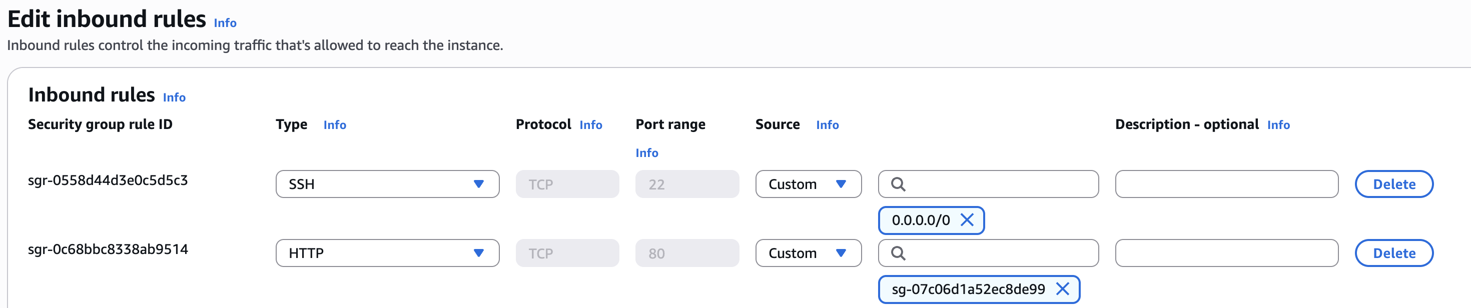Expand Custom source dropdown for HTTP rule

click(x=808, y=253)
